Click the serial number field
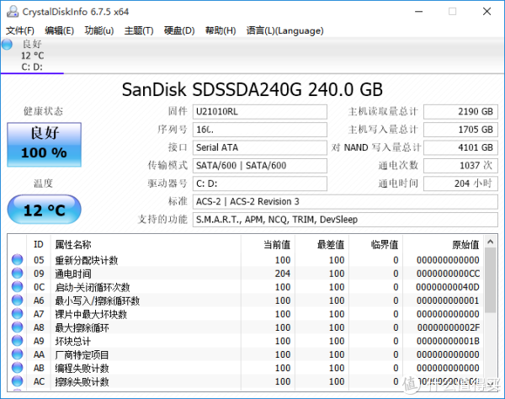The width and height of the screenshot is (505, 399). [260, 130]
